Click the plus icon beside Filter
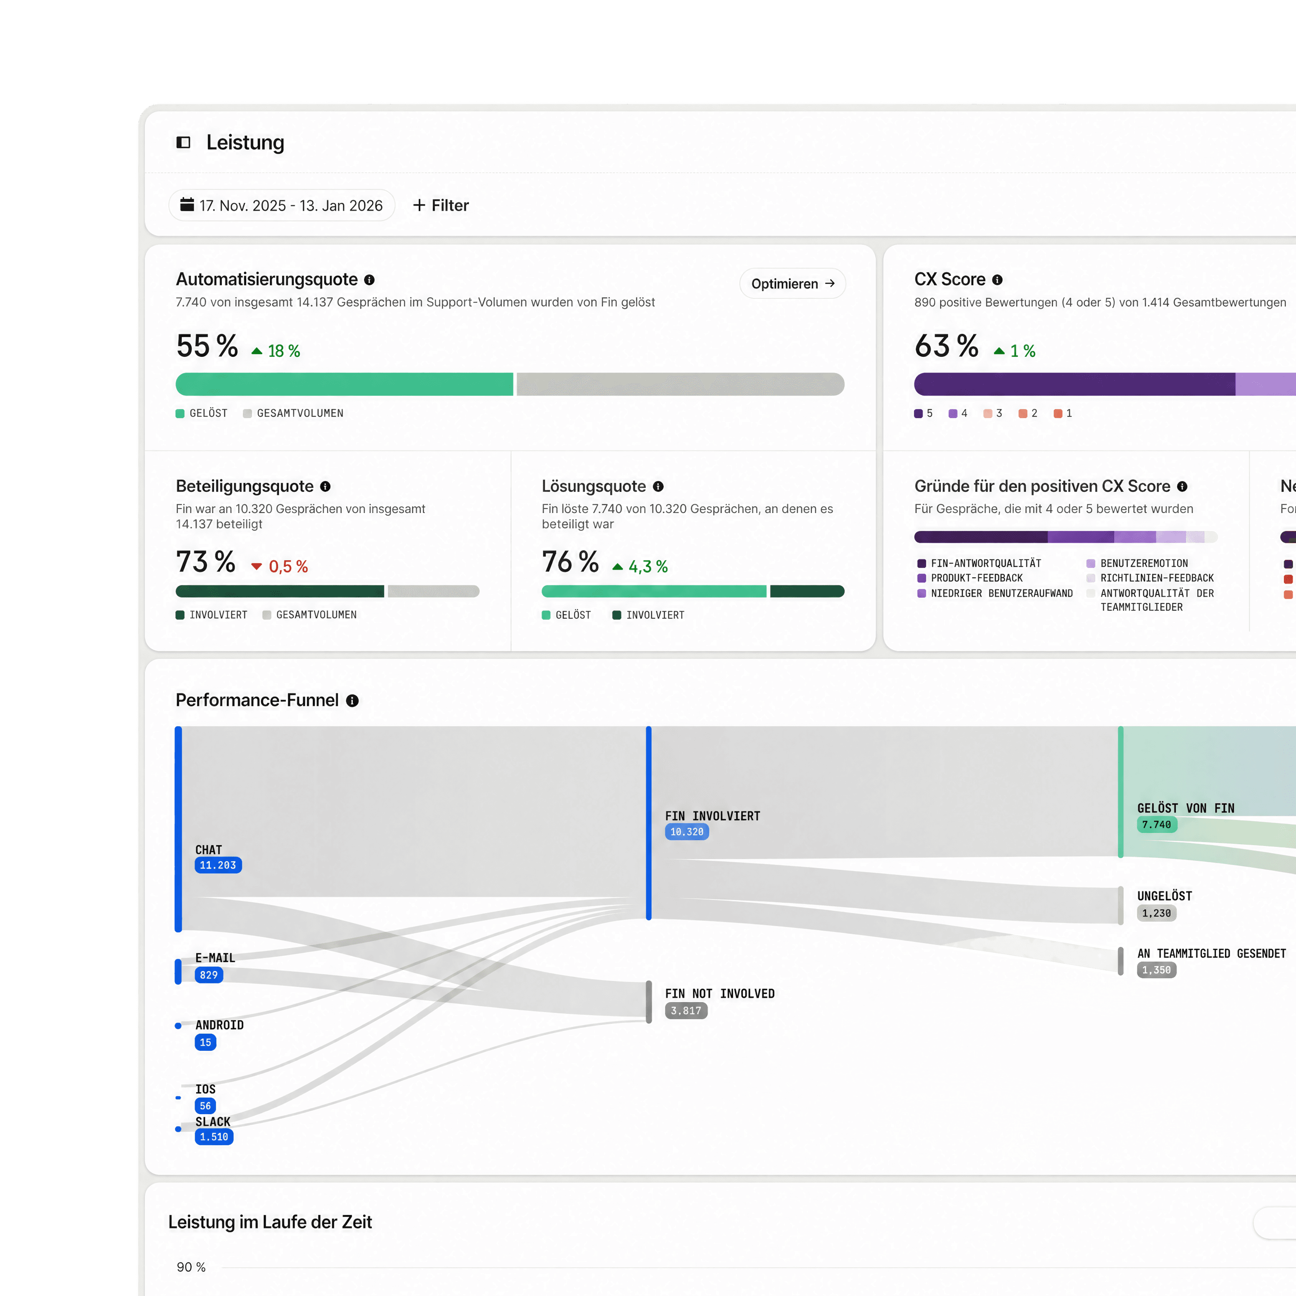The width and height of the screenshot is (1296, 1296). 419,205
